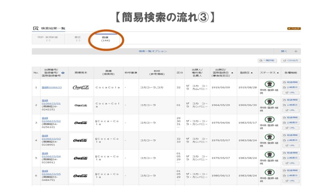This screenshot has width=331, height=186.
Task: Open the 経過情報 button for row 2
Action: pyautogui.click(x=291, y=100)
